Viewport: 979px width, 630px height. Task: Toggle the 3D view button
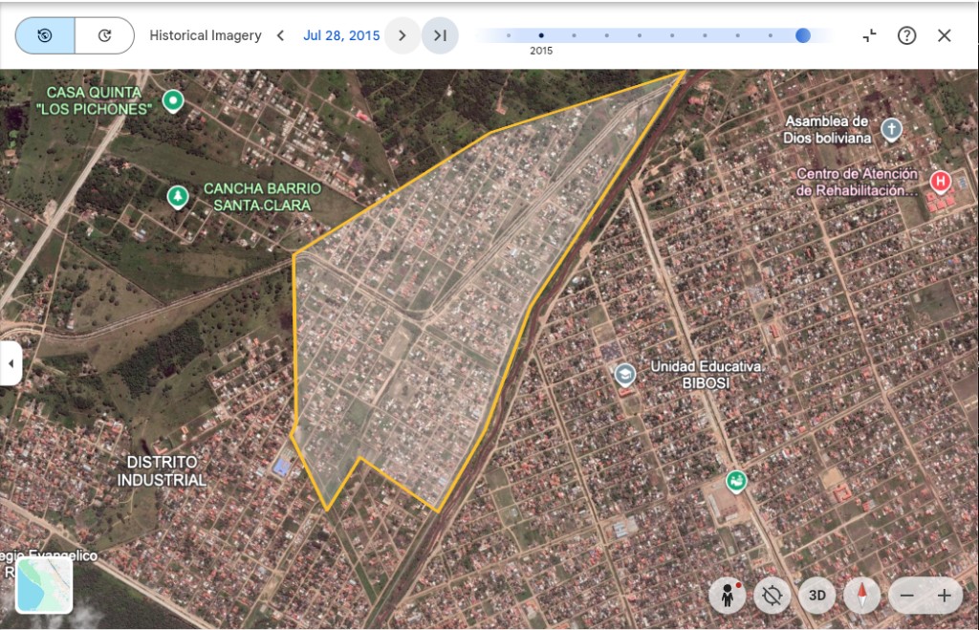click(816, 596)
